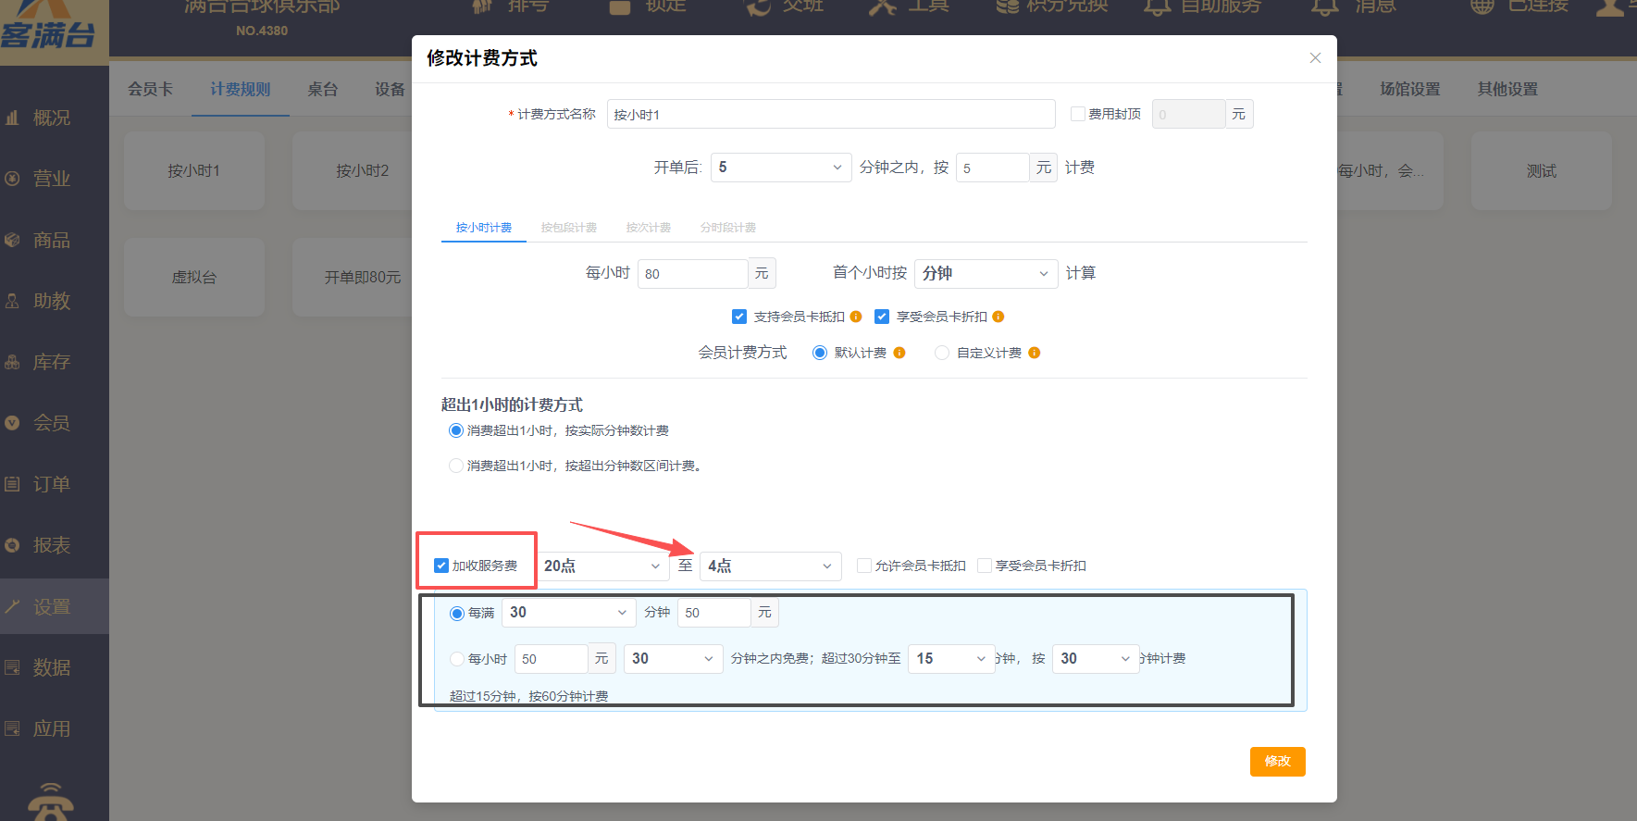Uncheck 支持会员卡抵扣 checkbox

tap(739, 317)
